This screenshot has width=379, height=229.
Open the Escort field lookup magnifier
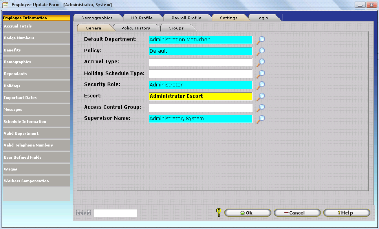pyautogui.click(x=261, y=96)
